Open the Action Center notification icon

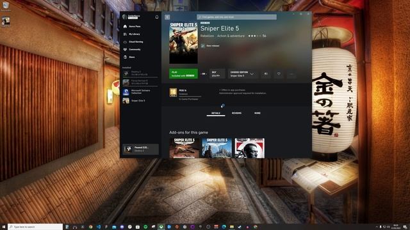coord(405,227)
